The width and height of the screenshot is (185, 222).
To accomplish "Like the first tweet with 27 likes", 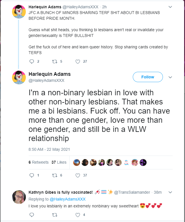I will [78, 62].
